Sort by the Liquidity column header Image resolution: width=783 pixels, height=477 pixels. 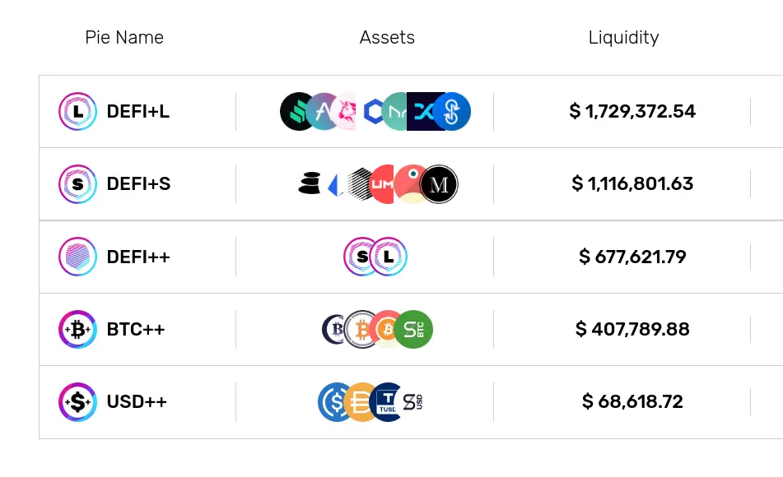pyautogui.click(x=624, y=38)
